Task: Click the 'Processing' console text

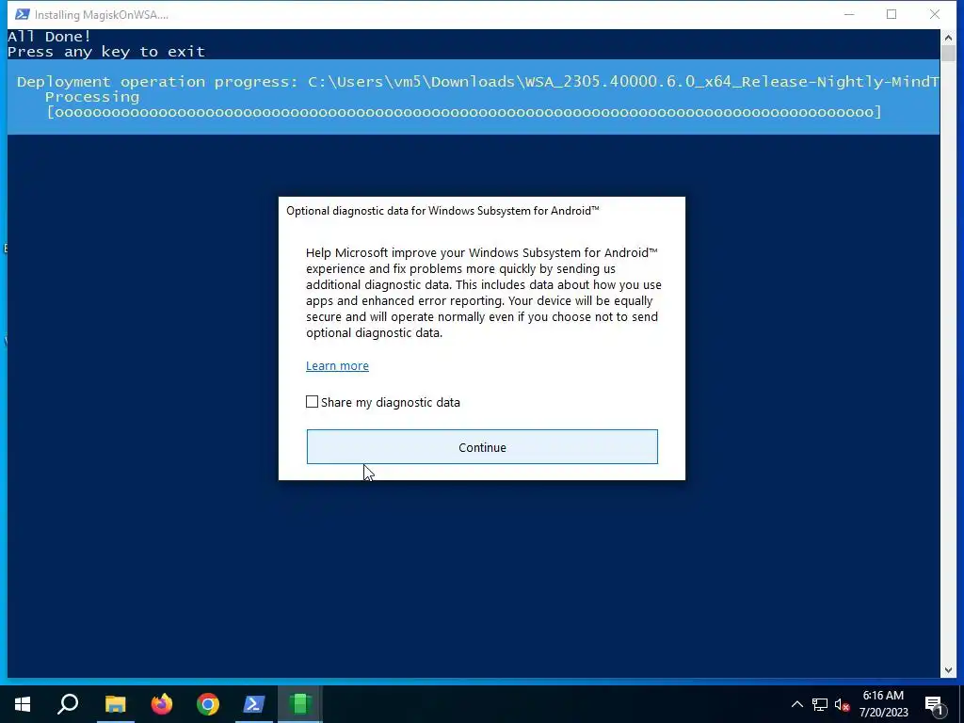Action: tap(92, 97)
